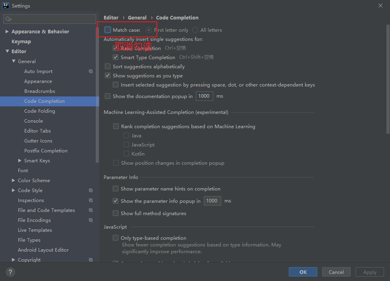Expand the Appearance & Behavior section
Image resolution: width=390 pixels, height=281 pixels.
tap(7, 31)
